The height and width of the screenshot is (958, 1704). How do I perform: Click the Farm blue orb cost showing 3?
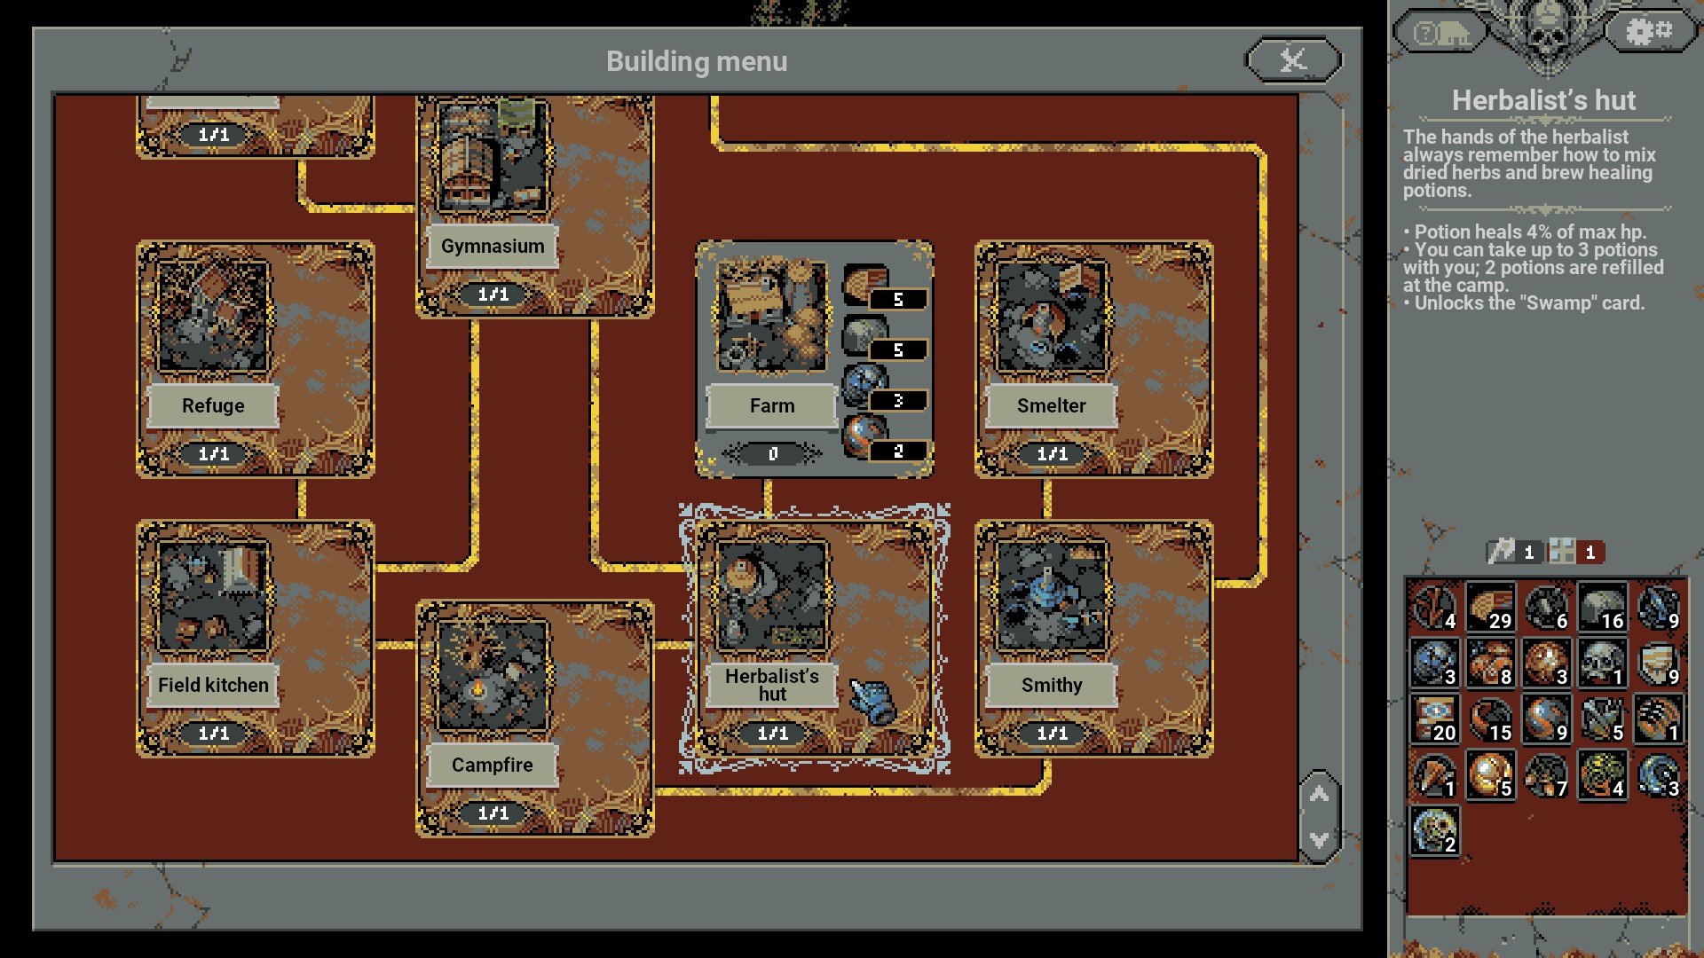tap(884, 389)
